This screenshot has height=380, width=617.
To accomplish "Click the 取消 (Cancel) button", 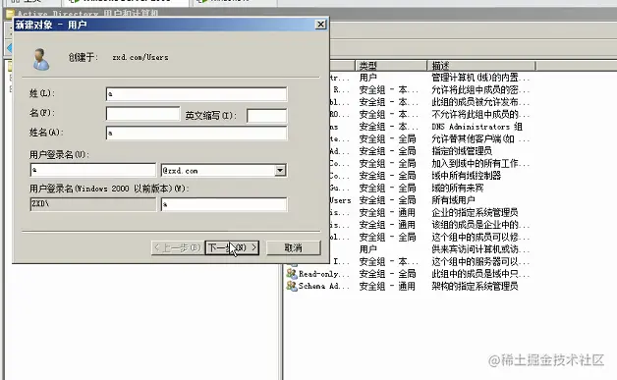I will [294, 247].
